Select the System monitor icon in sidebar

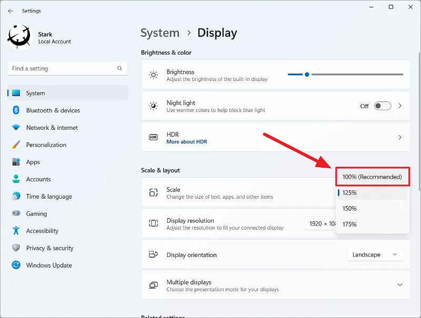click(16, 93)
